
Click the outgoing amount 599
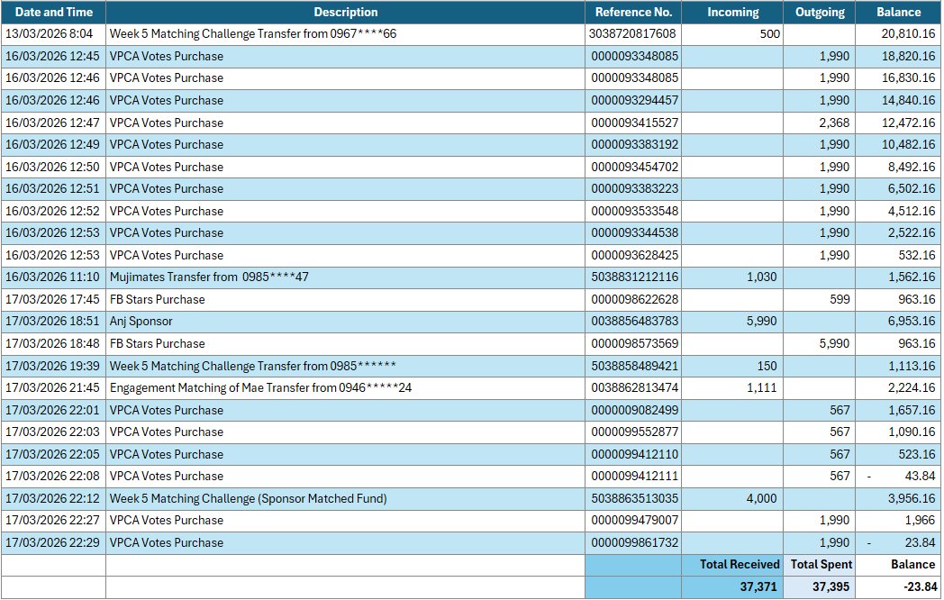pyautogui.click(x=840, y=299)
